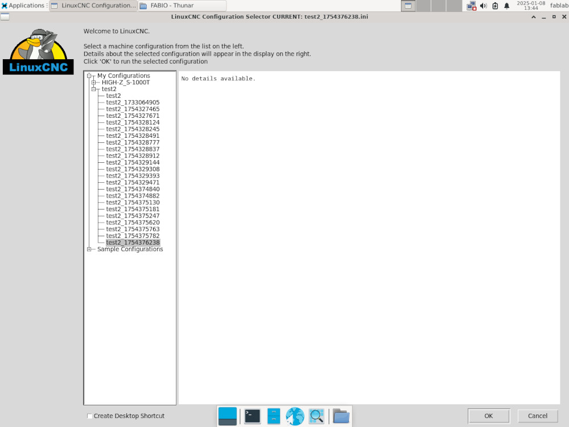Select test2_1754328124 configuration
Screen dimensions: 569x427
133,122
